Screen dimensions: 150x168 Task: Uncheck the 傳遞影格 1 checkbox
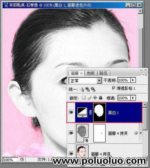pyautogui.click(x=114, y=88)
